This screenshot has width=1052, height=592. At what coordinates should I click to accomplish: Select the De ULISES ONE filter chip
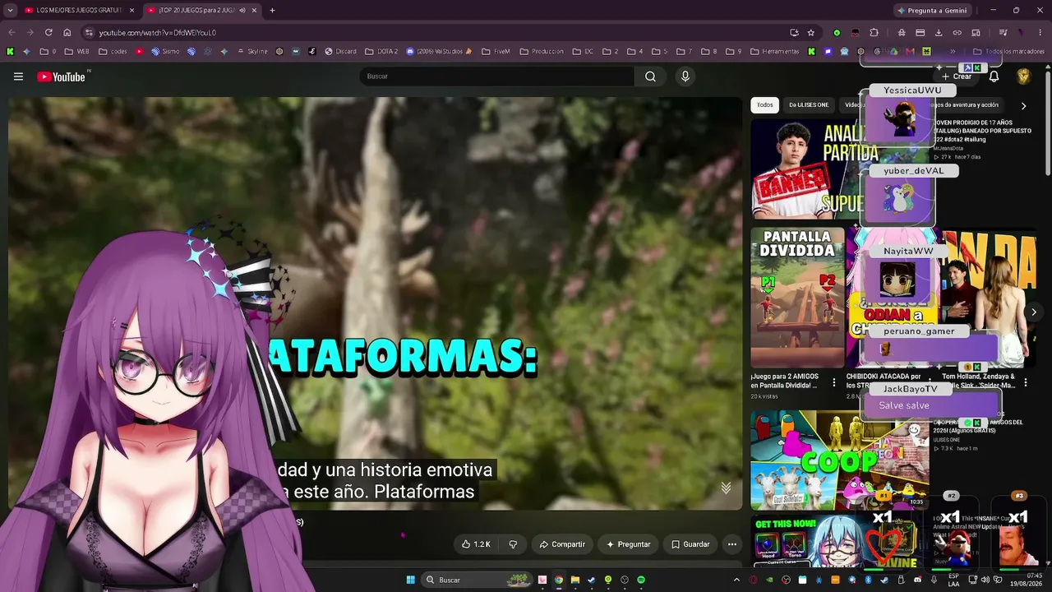[809, 105]
